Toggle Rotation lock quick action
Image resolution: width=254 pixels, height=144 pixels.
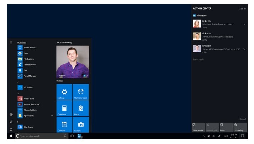[x=212, y=127]
